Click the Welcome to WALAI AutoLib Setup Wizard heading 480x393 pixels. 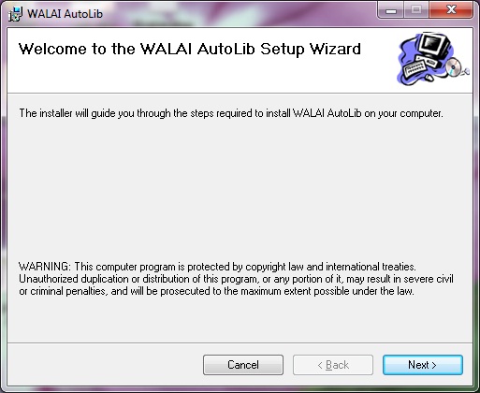pyautogui.click(x=190, y=49)
